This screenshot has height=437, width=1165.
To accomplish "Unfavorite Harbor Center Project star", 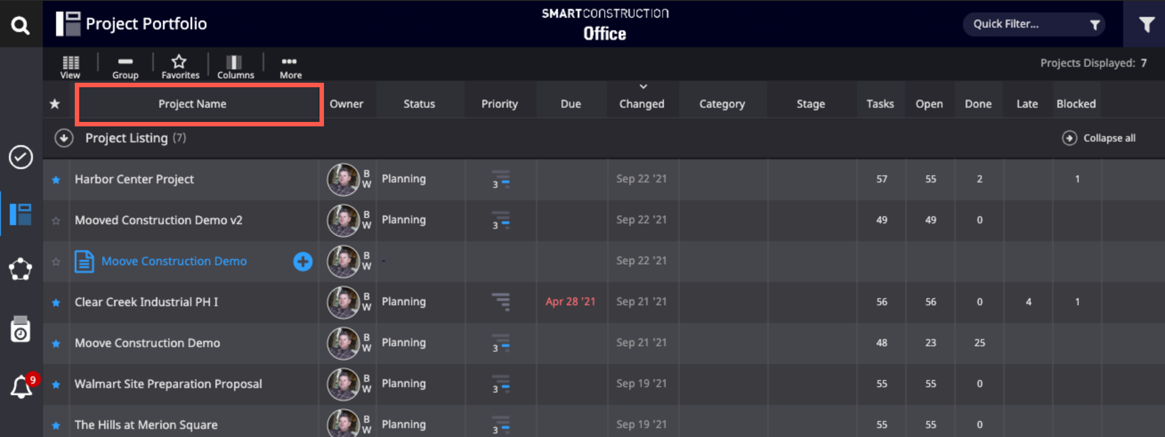I will [56, 180].
